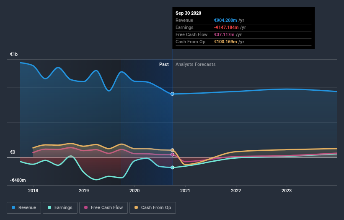344x220 pixels.
Task: Click the €1b y-axis label
Action: pos(14,54)
